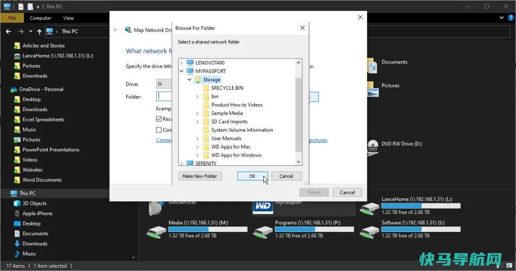Toggle the Connect using different credentials checkbox
Viewport: 516px width, 271px height.
[x=159, y=130]
